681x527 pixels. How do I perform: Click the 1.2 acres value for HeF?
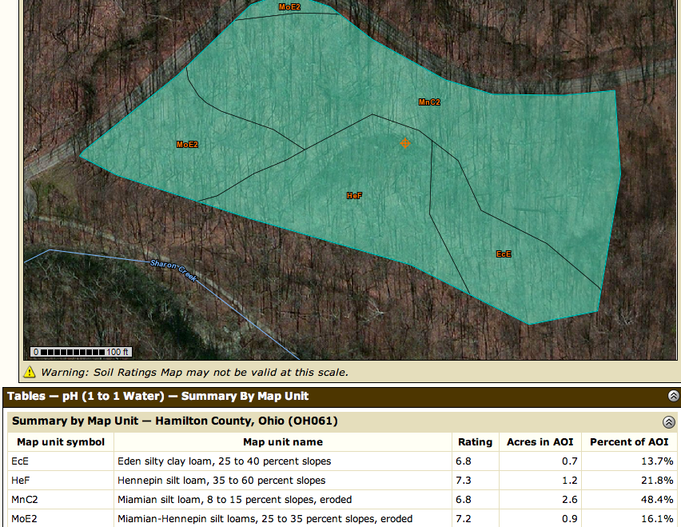pyautogui.click(x=569, y=481)
